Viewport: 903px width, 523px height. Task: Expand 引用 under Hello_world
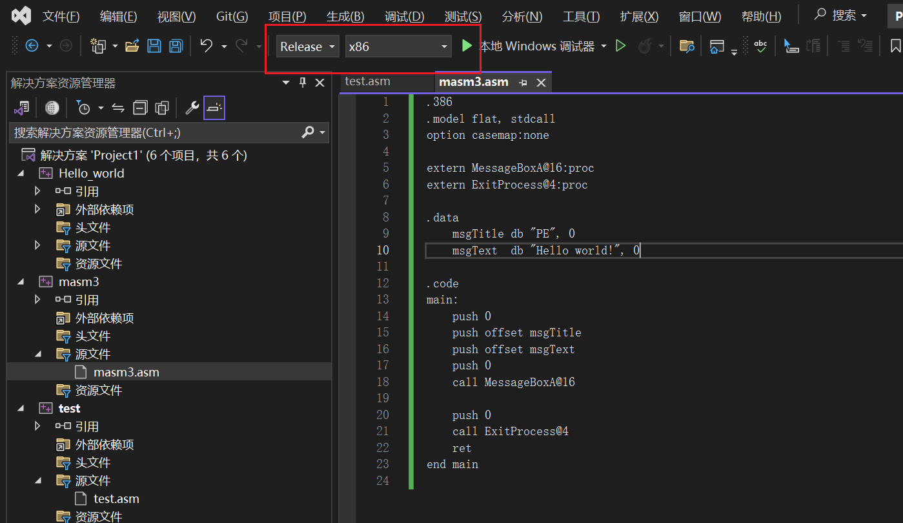[37, 191]
